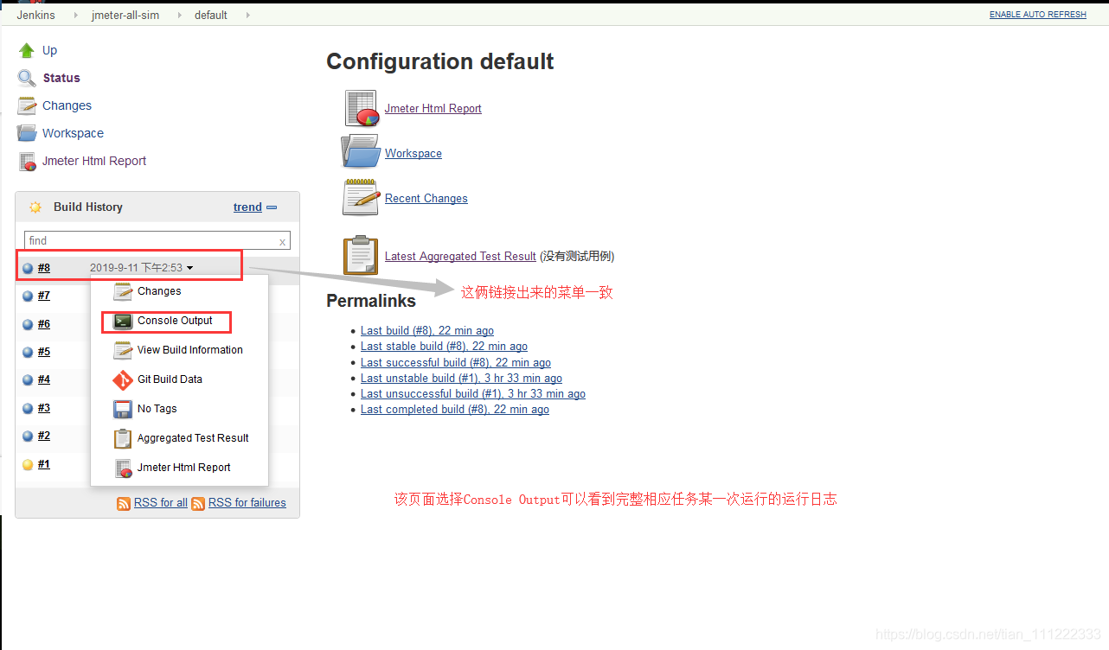Open the Up sidebar link
The height and width of the screenshot is (650, 1109).
(50, 50)
